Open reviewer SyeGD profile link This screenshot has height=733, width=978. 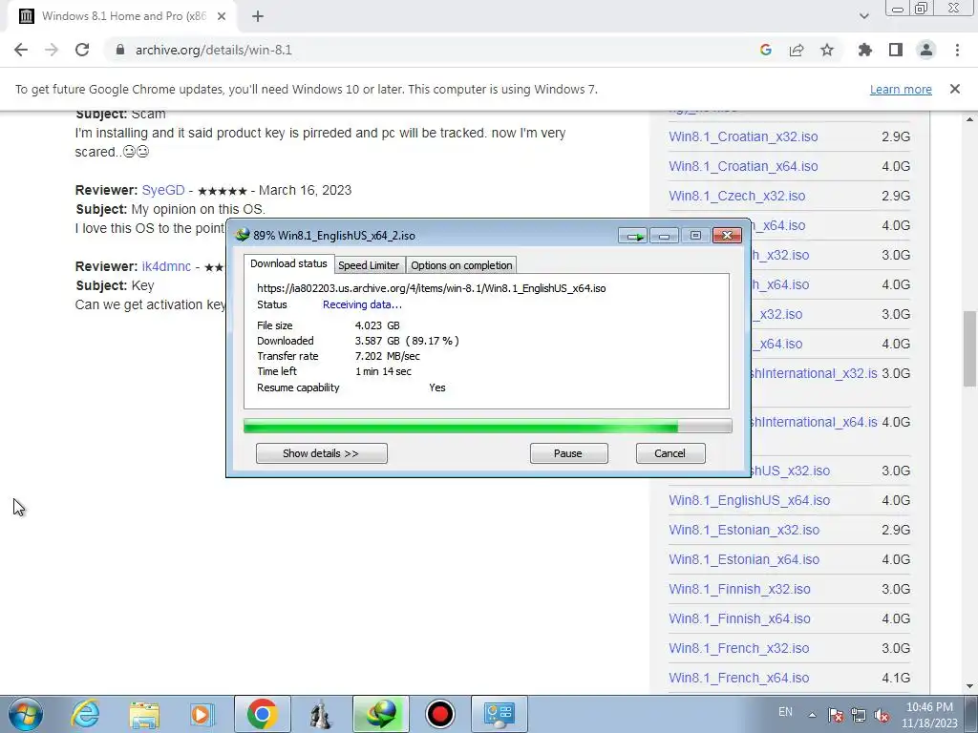point(163,190)
